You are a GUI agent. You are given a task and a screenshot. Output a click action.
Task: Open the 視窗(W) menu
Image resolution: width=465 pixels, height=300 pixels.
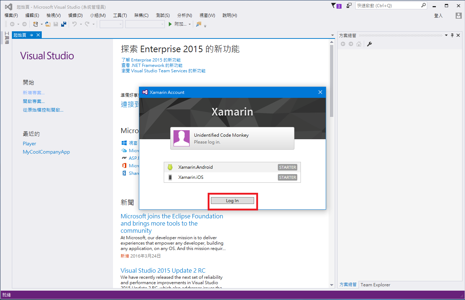coord(207,15)
